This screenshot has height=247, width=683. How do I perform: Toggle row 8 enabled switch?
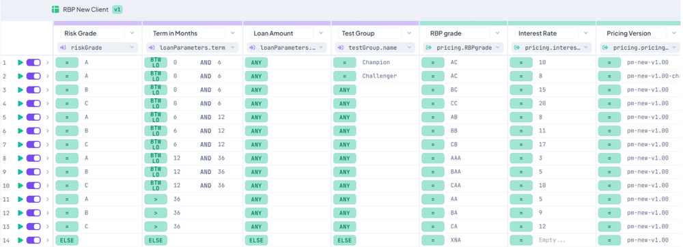[33, 158]
